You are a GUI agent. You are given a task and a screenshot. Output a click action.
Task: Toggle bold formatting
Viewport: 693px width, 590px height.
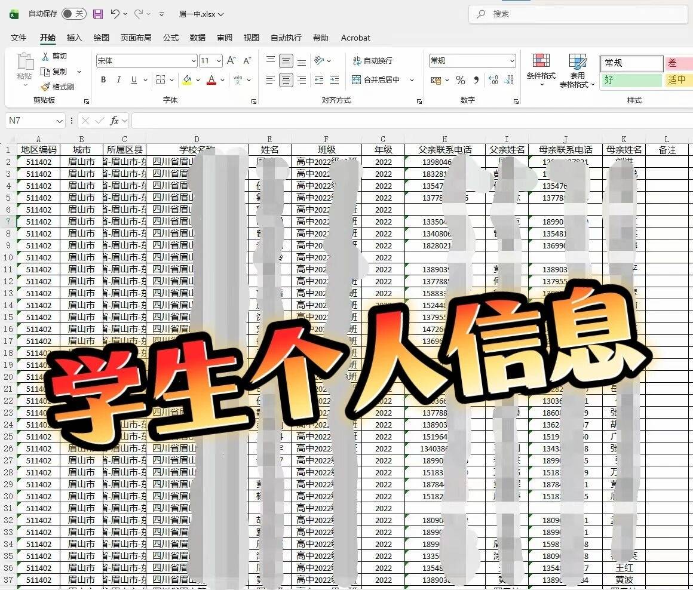(x=103, y=80)
